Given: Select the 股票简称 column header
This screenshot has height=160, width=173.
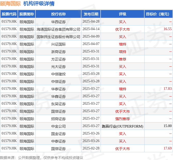Looking at the screenshot, I should (27, 14).
